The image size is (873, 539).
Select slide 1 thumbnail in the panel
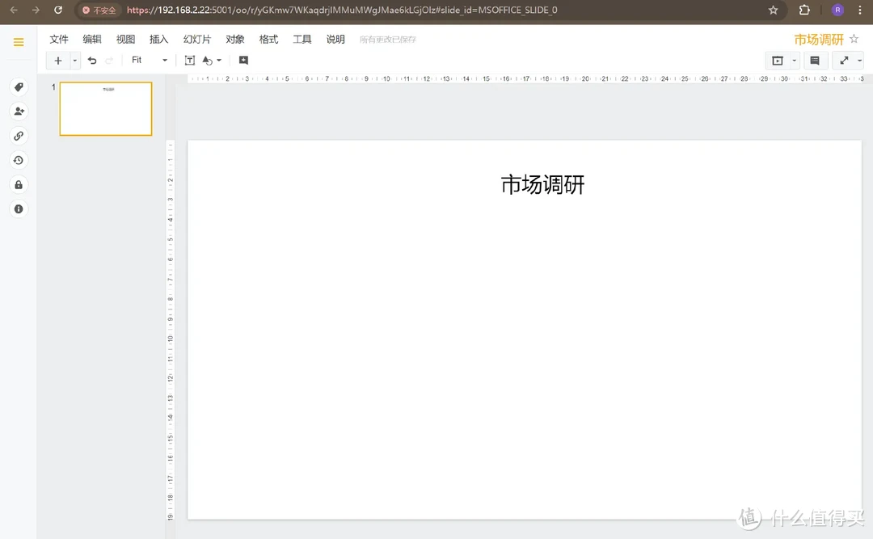coord(105,108)
